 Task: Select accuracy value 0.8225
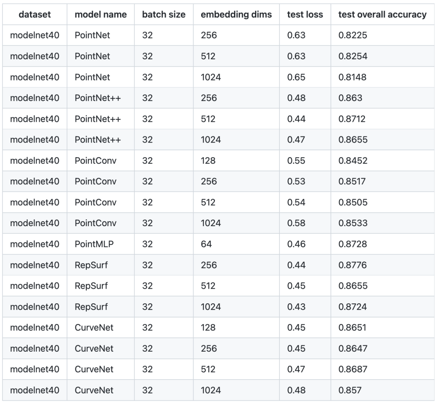[x=352, y=35]
